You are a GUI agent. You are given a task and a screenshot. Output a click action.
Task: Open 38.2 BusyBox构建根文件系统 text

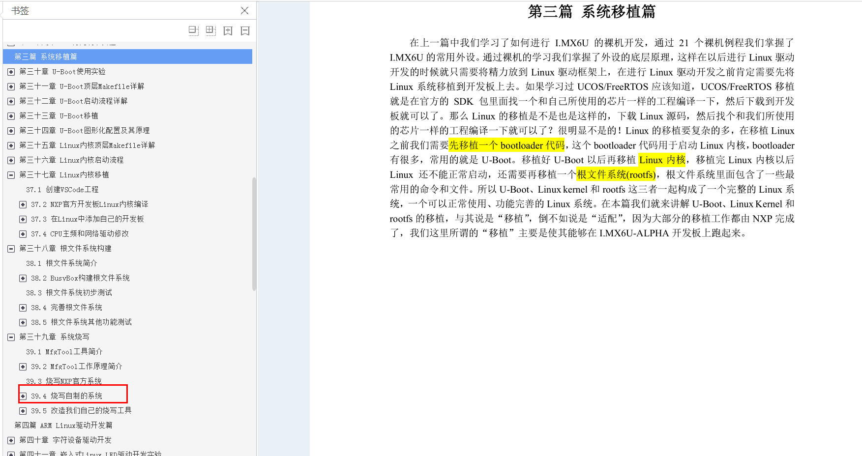[80, 278]
